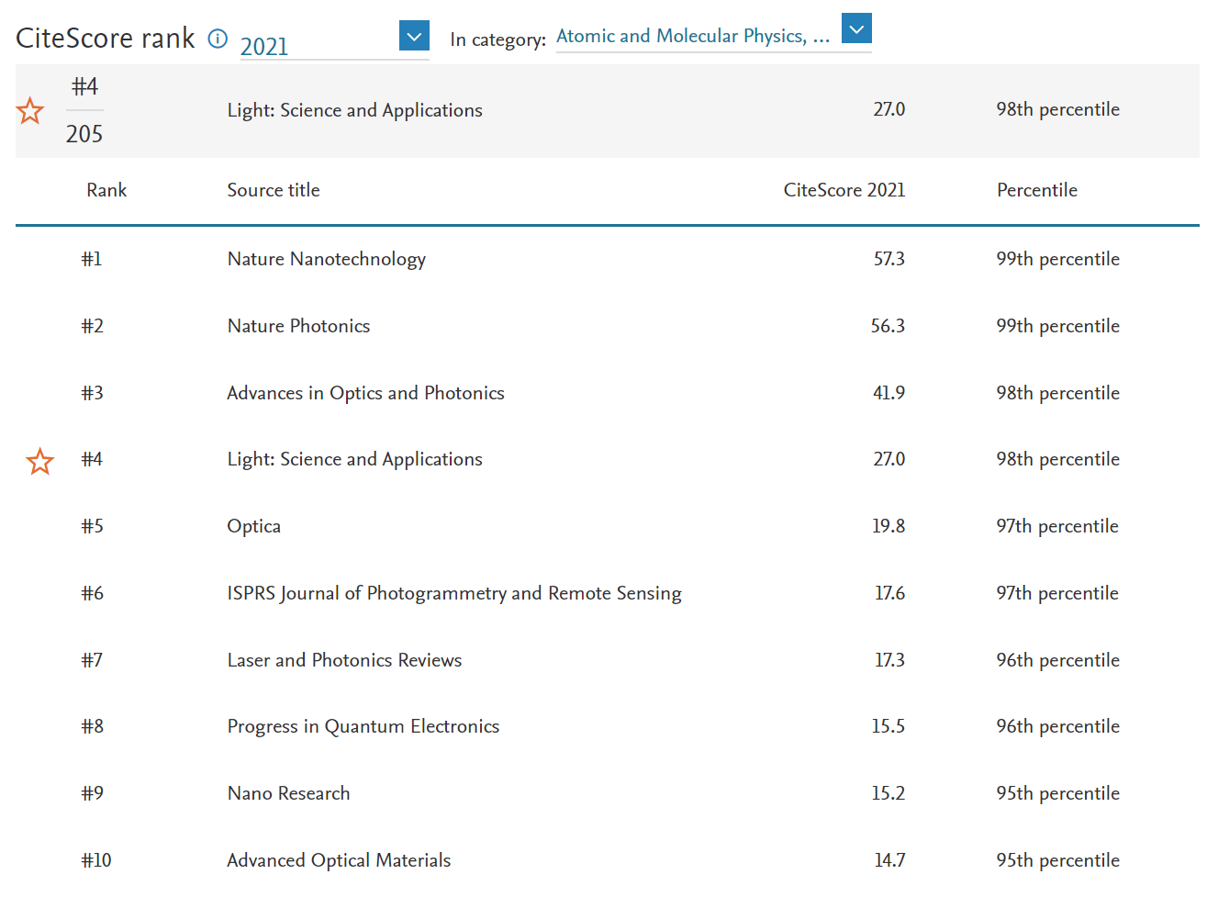Viewport: 1207px width, 897px height.
Task: Click the Nano Research entry
Action: [x=288, y=793]
